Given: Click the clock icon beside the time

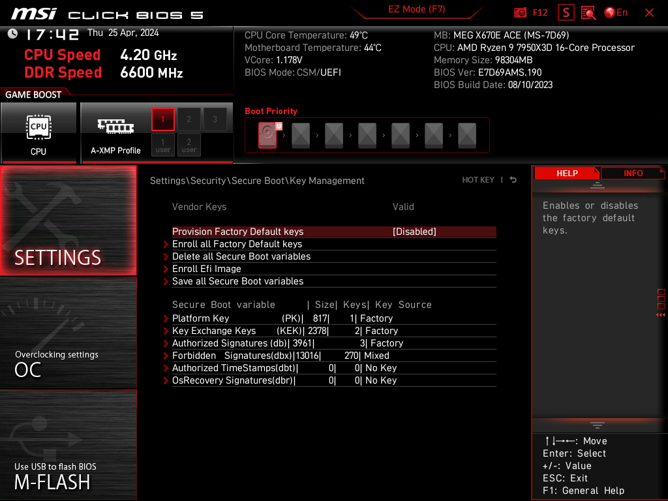Looking at the screenshot, I should click(x=13, y=34).
